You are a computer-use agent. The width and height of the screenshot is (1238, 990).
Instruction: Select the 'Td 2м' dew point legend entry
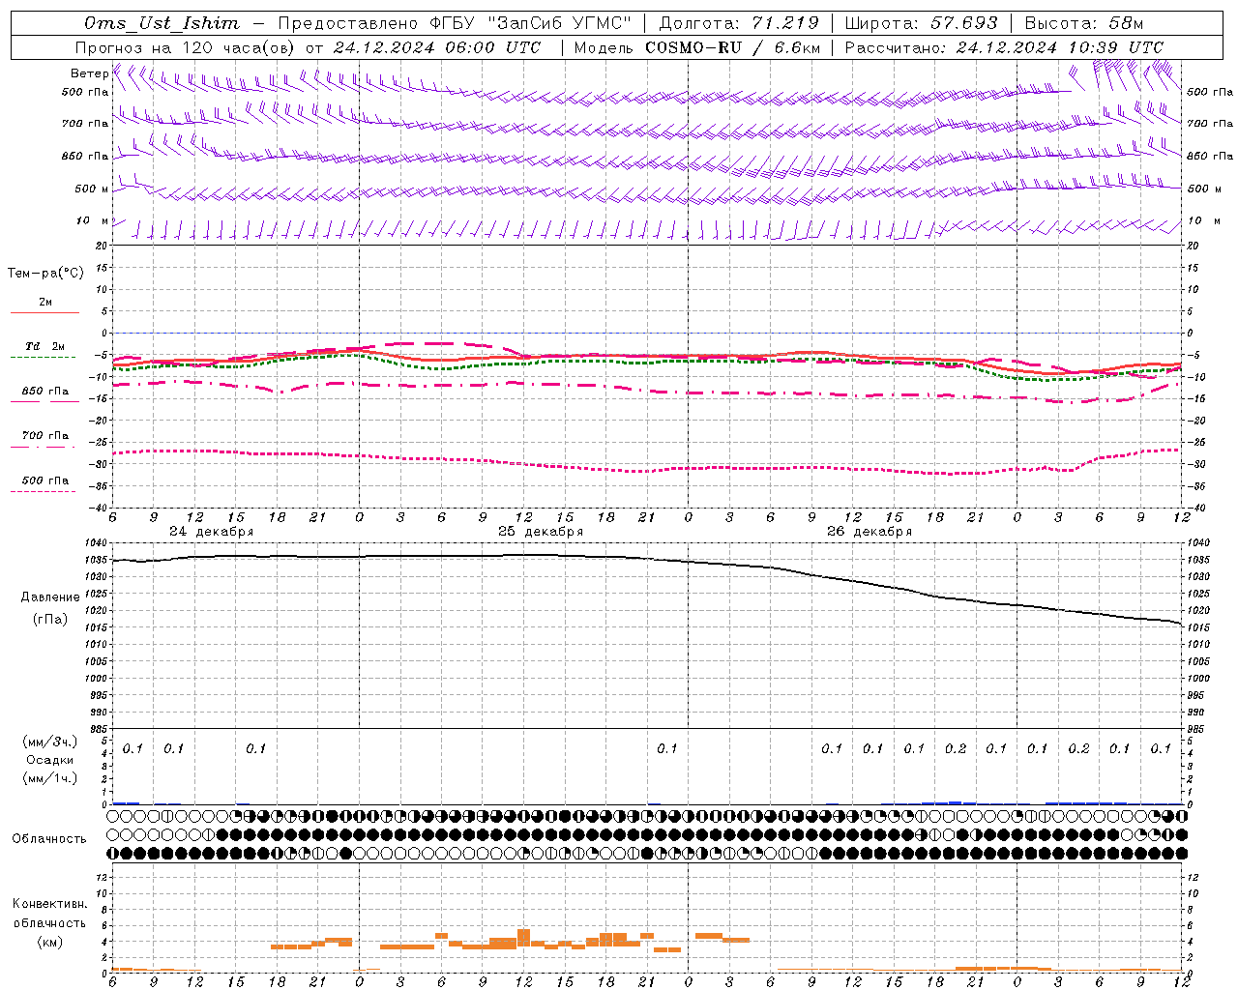pos(45,346)
